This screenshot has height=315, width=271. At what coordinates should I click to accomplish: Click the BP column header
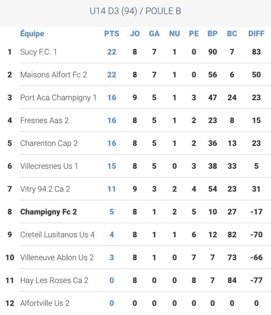coord(212,34)
